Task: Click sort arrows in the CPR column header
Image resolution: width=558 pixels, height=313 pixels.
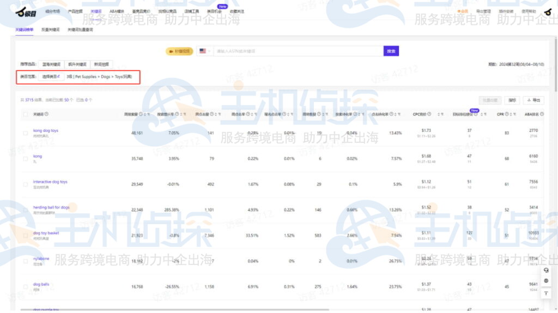Action: pyautogui.click(x=511, y=115)
